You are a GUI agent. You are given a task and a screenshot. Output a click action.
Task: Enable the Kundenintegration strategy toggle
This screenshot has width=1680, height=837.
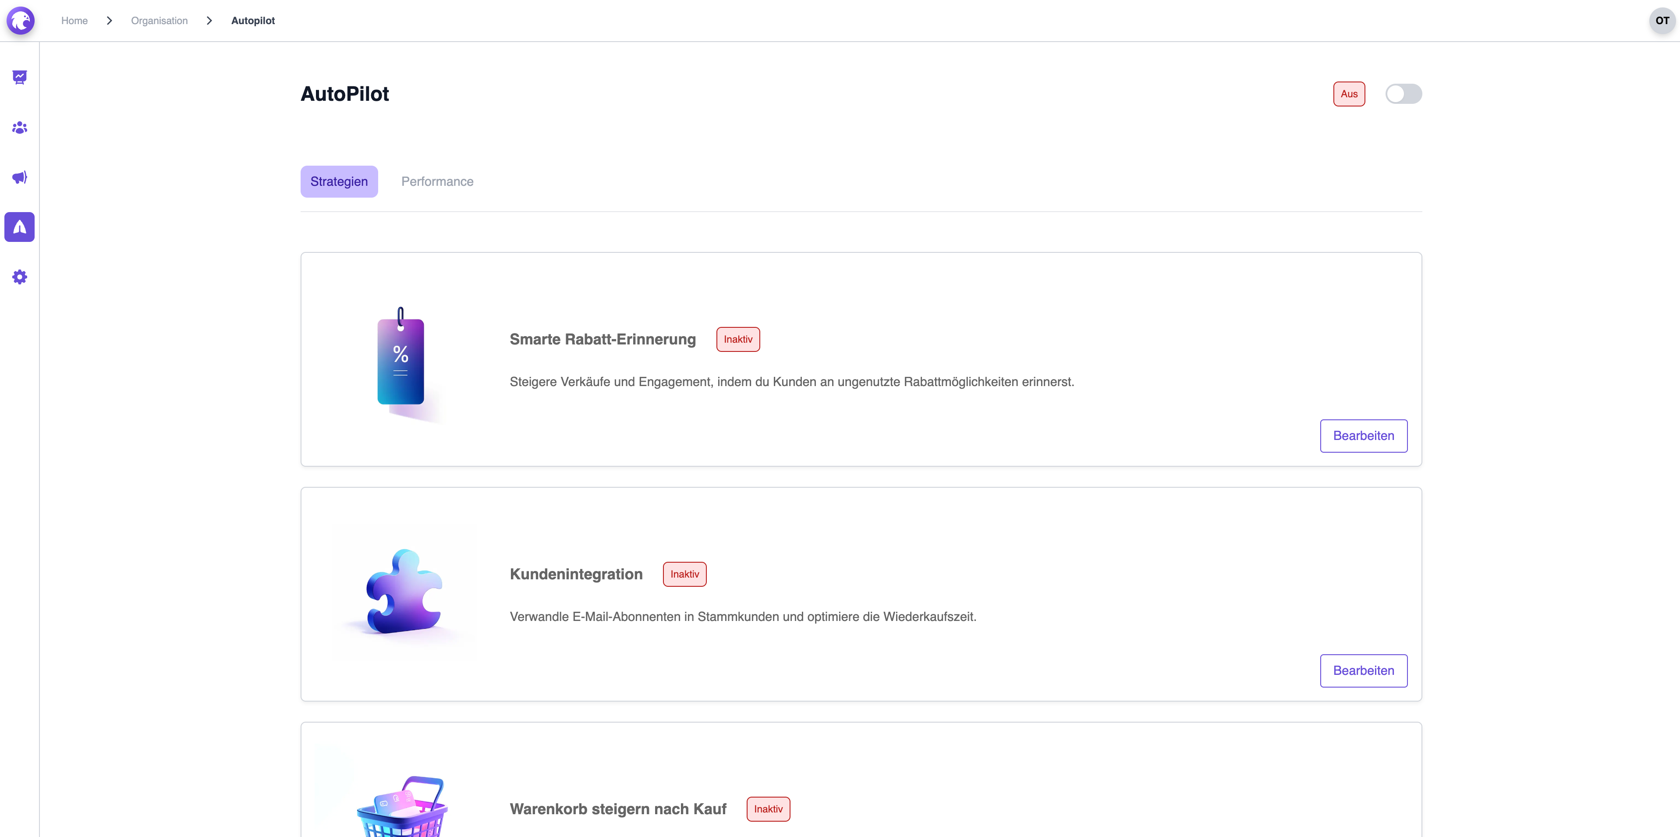point(684,573)
